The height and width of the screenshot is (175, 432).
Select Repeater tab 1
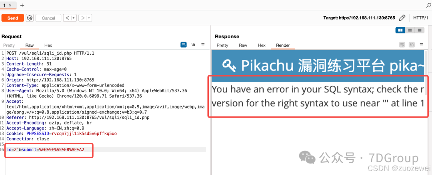[4, 5]
